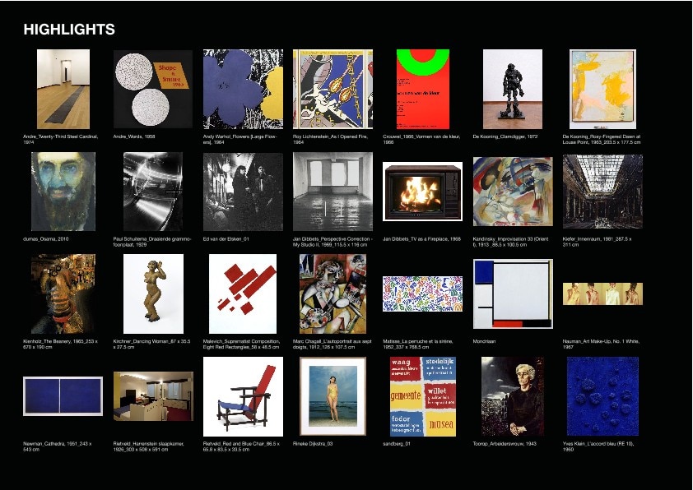The width and height of the screenshot is (693, 490).
Task: Click the Kiefer Innenraum painting thumbnail
Action: coord(602,192)
